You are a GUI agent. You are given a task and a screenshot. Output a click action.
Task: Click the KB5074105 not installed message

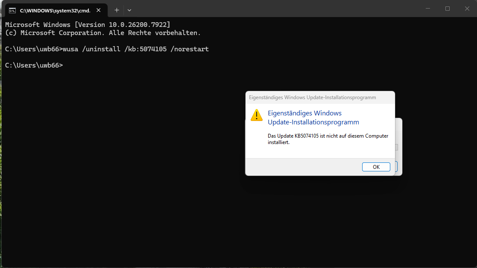click(x=328, y=139)
